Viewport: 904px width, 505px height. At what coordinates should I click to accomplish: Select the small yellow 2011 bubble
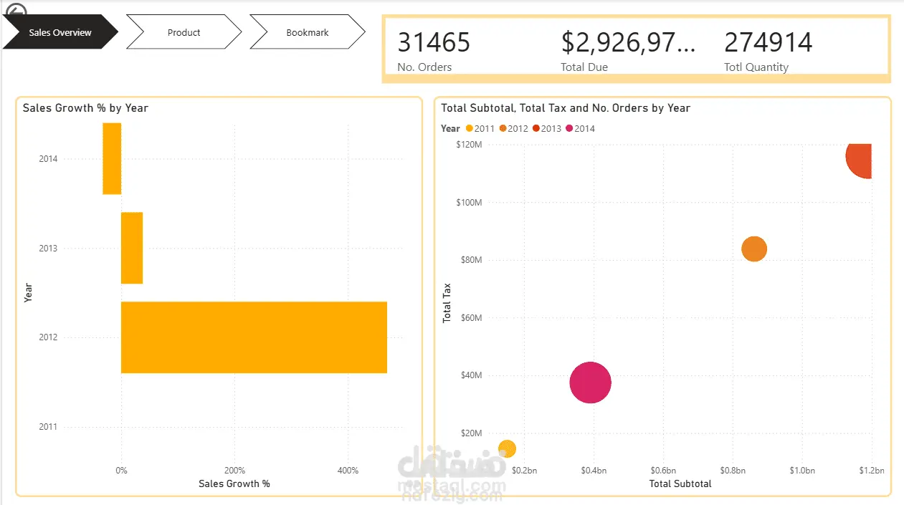pos(507,449)
